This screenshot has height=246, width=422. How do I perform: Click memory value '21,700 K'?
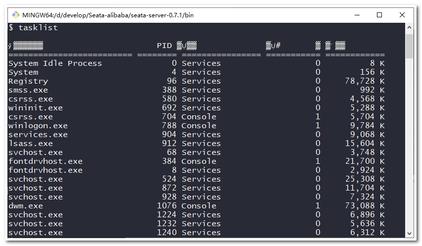point(365,161)
